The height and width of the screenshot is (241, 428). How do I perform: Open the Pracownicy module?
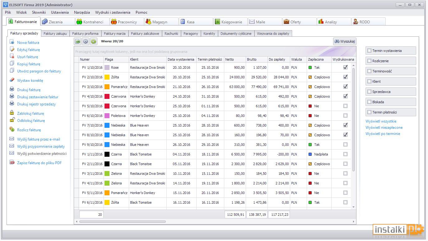[x=127, y=22]
